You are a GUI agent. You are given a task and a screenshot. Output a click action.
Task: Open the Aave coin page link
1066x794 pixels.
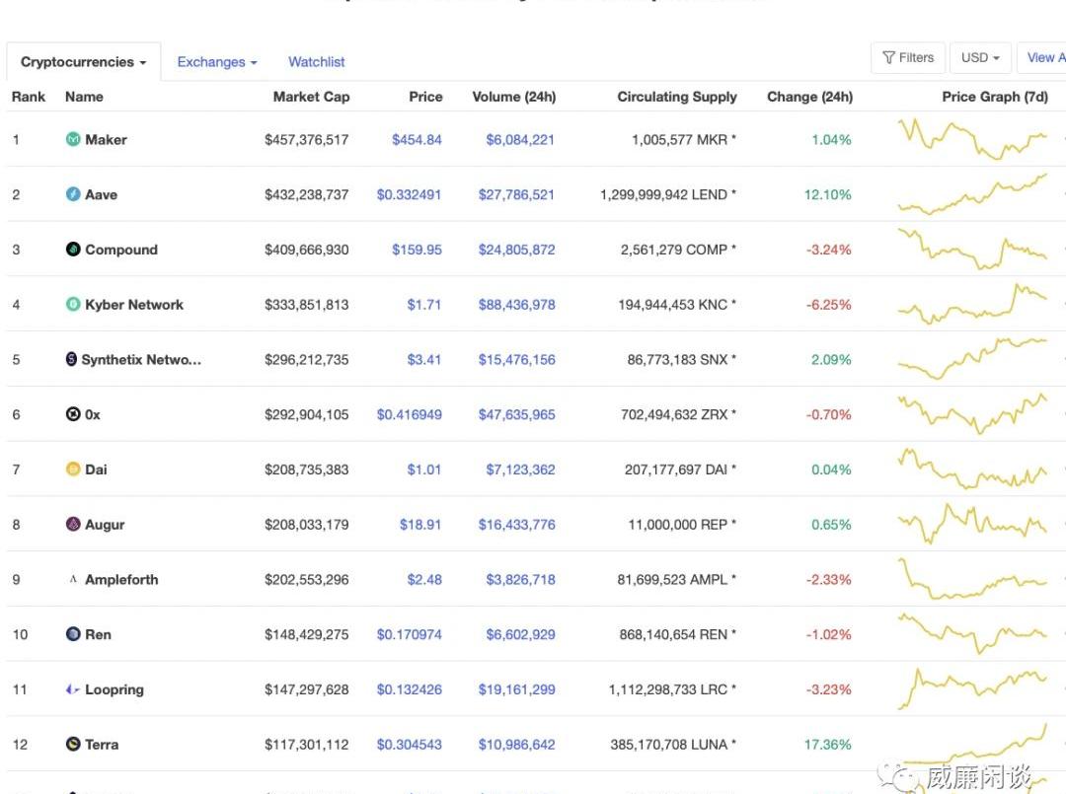(102, 194)
